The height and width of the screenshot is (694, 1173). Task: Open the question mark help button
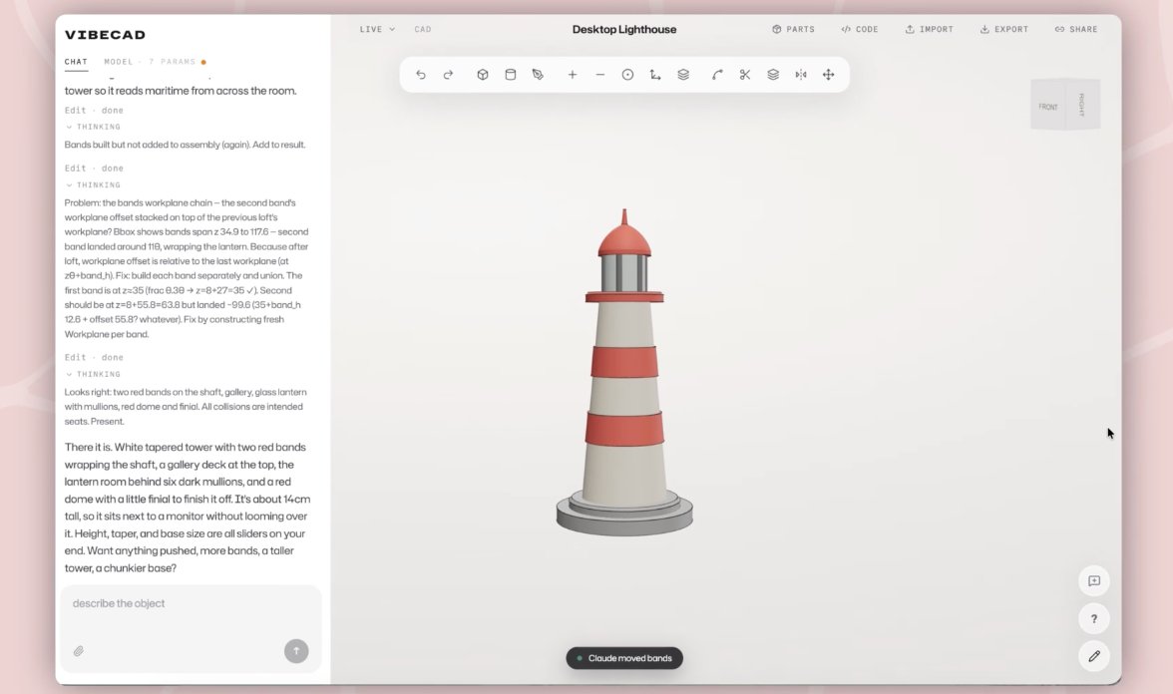tap(1093, 618)
